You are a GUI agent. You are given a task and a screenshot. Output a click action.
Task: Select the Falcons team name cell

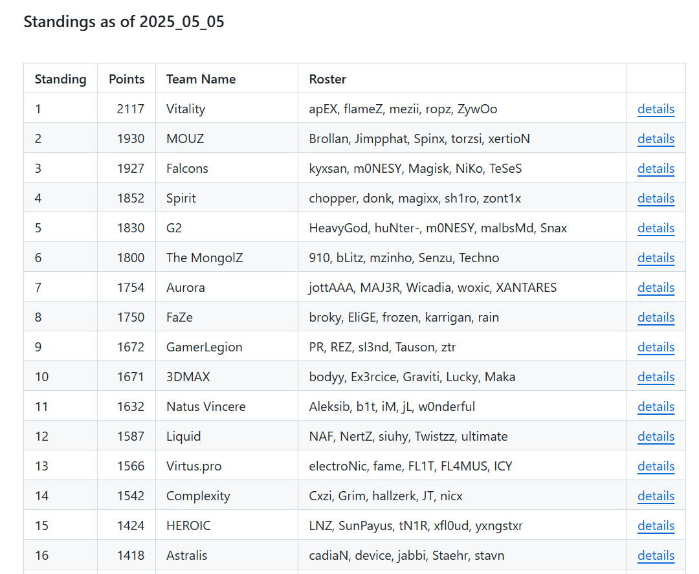pyautogui.click(x=227, y=168)
